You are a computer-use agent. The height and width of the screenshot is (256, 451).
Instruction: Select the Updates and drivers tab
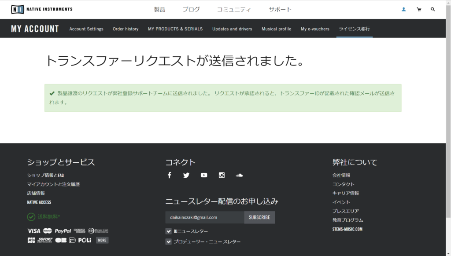(x=232, y=29)
